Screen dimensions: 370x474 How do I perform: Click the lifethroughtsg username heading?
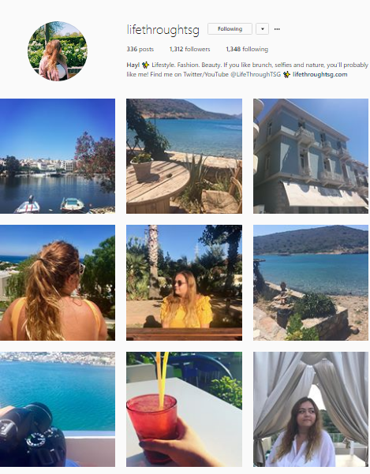tap(163, 30)
